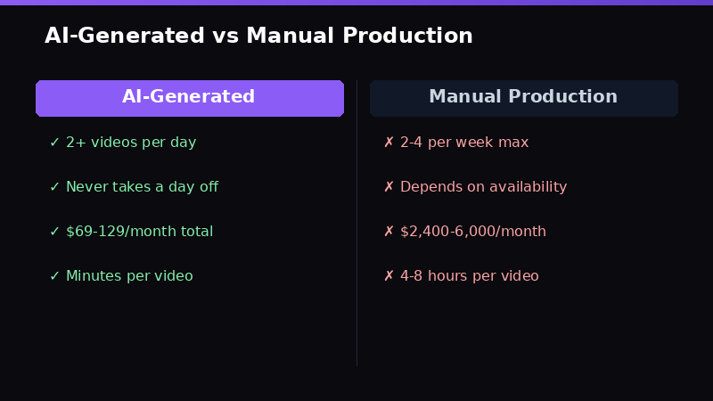713x401 pixels.
Task: Click the checkmark beside "Never takes a day off"
Action: pyautogui.click(x=54, y=187)
